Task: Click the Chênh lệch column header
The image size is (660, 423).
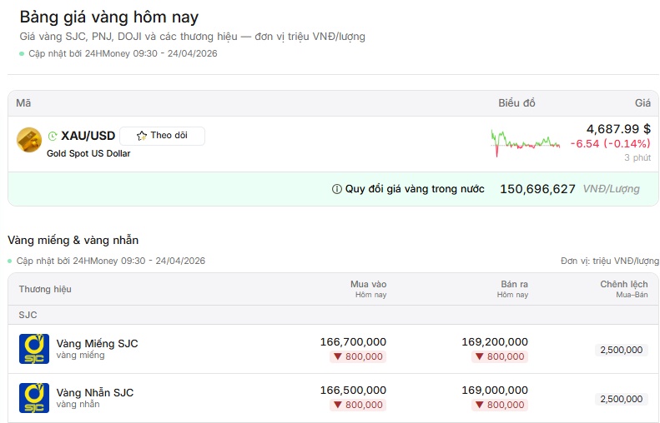Action: click(624, 289)
